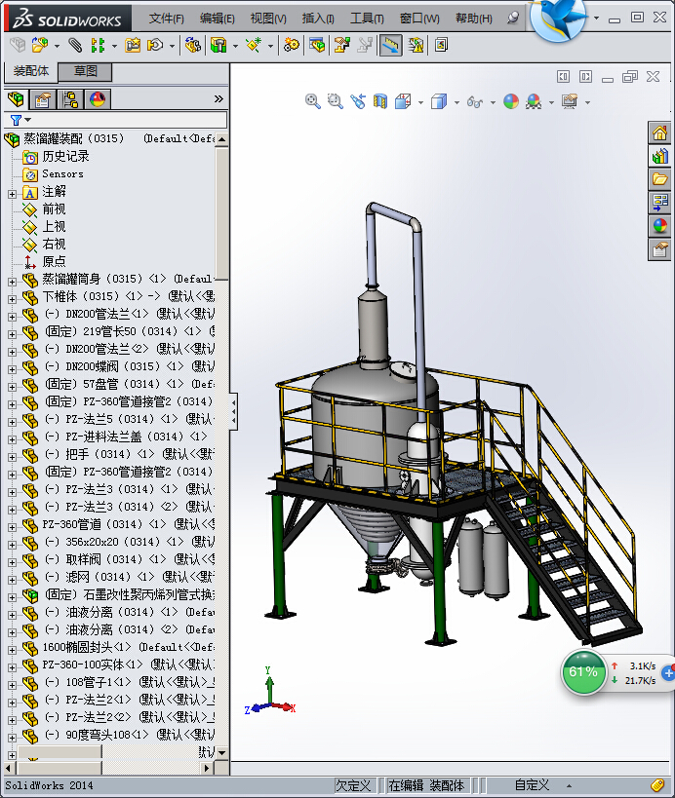Open the hide/show items glasses dropdown
Viewport: 675px width, 798px height.
pyautogui.click(x=493, y=103)
